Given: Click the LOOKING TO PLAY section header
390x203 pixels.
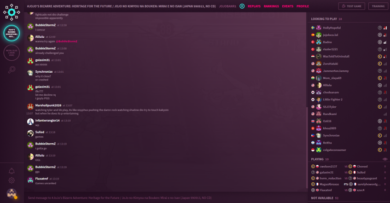Looking at the screenshot, I should (326, 19).
